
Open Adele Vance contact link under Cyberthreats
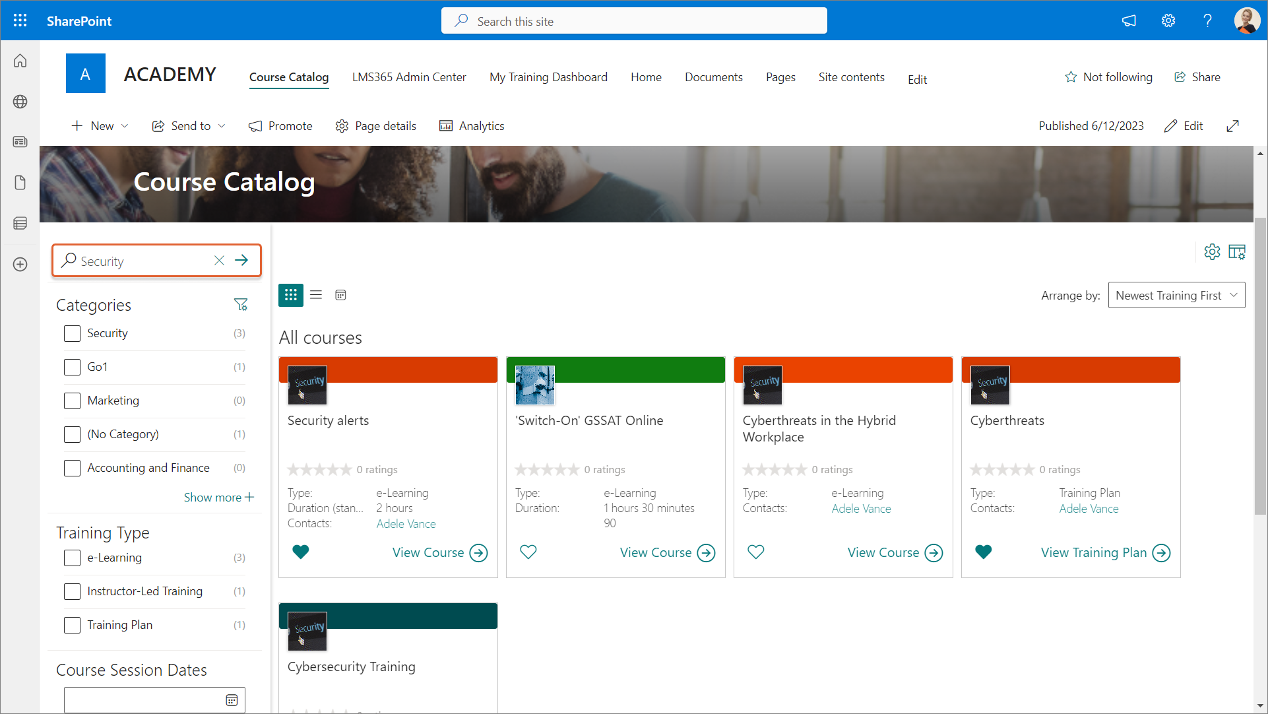[1089, 509]
